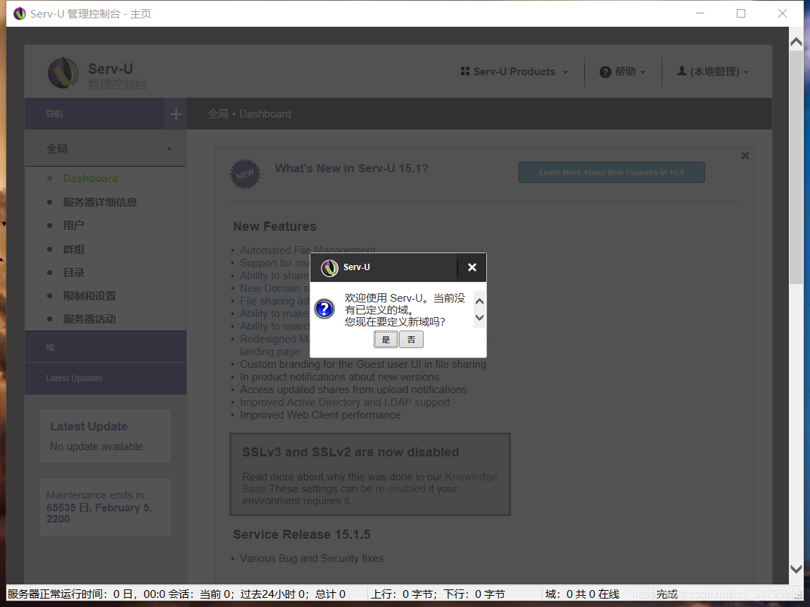
Task: Maximize the Serv-U window
Action: point(741,13)
